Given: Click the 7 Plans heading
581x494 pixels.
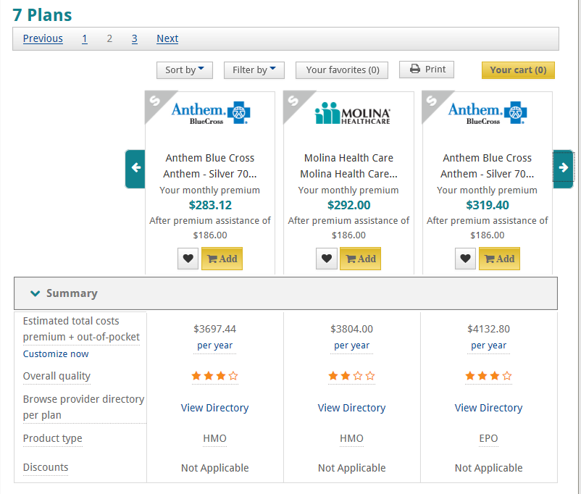Looking at the screenshot, I should pyautogui.click(x=42, y=15).
